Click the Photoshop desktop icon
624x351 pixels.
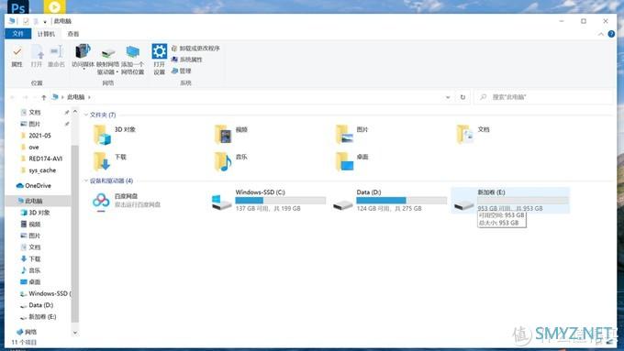click(18, 6)
